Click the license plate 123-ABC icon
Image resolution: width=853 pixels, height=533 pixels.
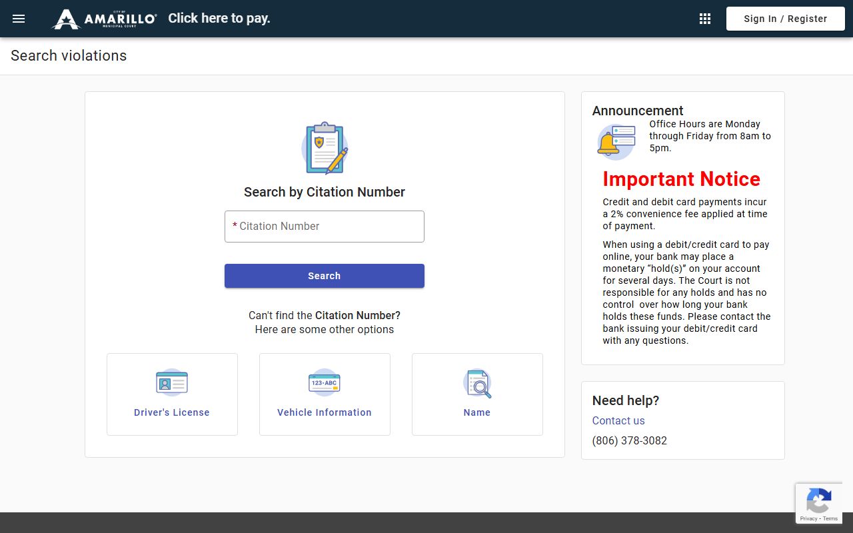click(325, 382)
